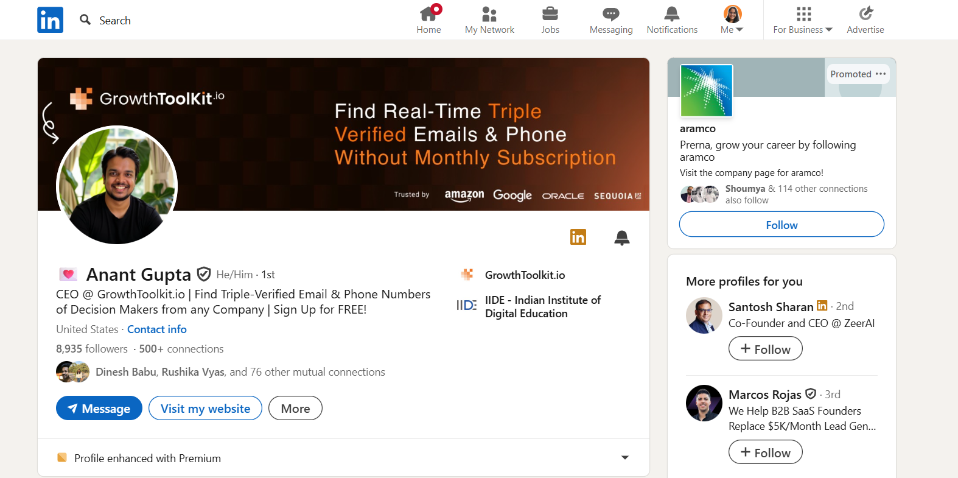This screenshot has height=478, width=958.
Task: Click the Advertise target icon
Action: [865, 13]
